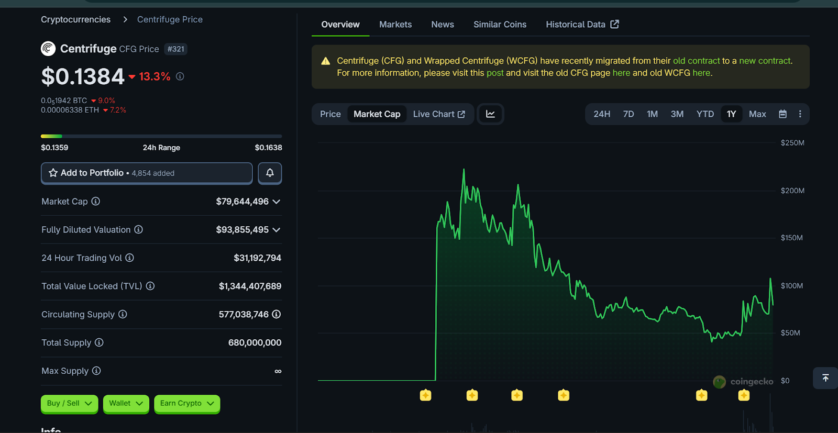Click the star icon in Add to Portfolio
838x433 pixels.
53,173
